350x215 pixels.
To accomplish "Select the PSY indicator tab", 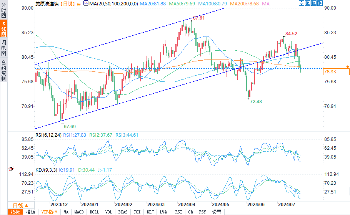I will click(202, 212).
